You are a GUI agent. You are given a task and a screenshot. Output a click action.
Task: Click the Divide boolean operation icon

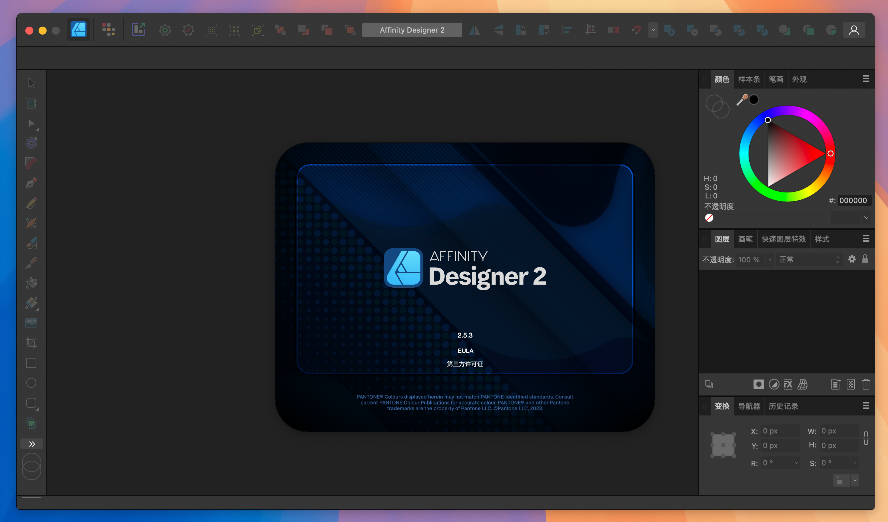coord(762,30)
